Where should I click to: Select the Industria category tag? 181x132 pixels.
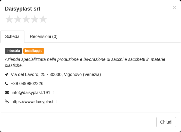tap(13, 51)
